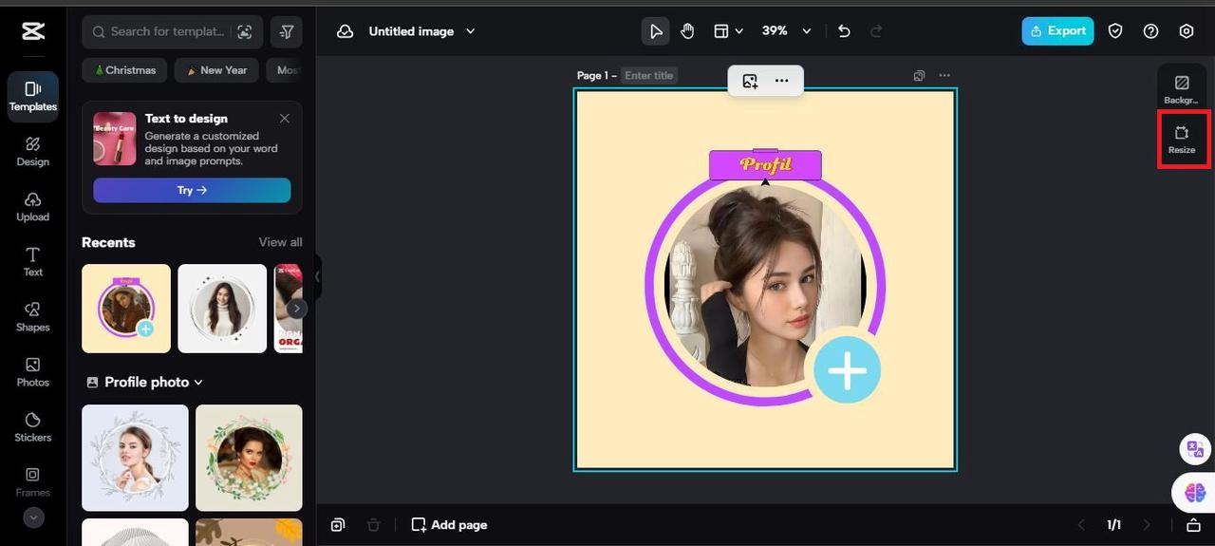Open the shield privacy icon
Viewport: 1215px width, 546px height.
[x=1115, y=31]
